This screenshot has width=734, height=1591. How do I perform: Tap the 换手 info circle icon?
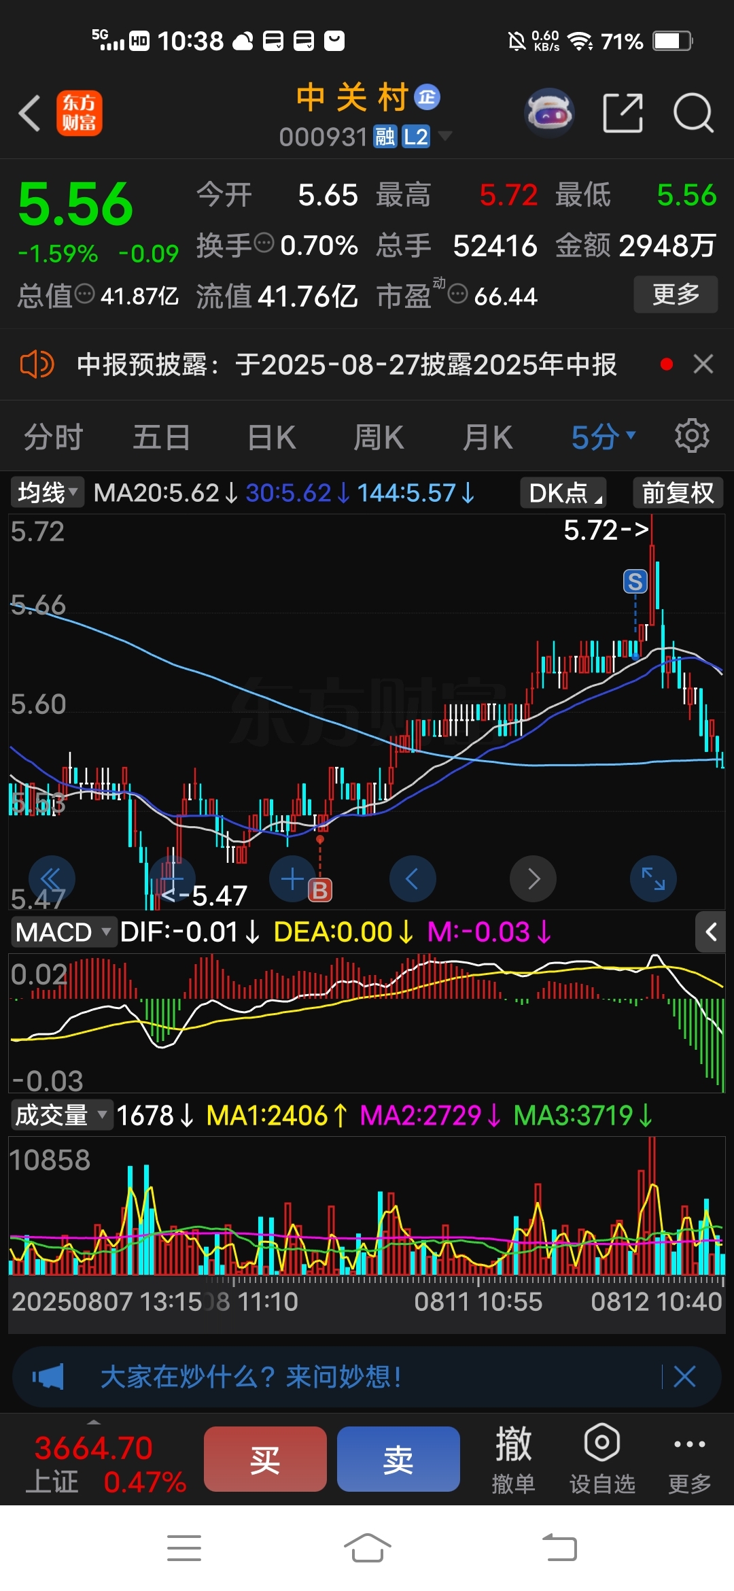click(x=264, y=242)
